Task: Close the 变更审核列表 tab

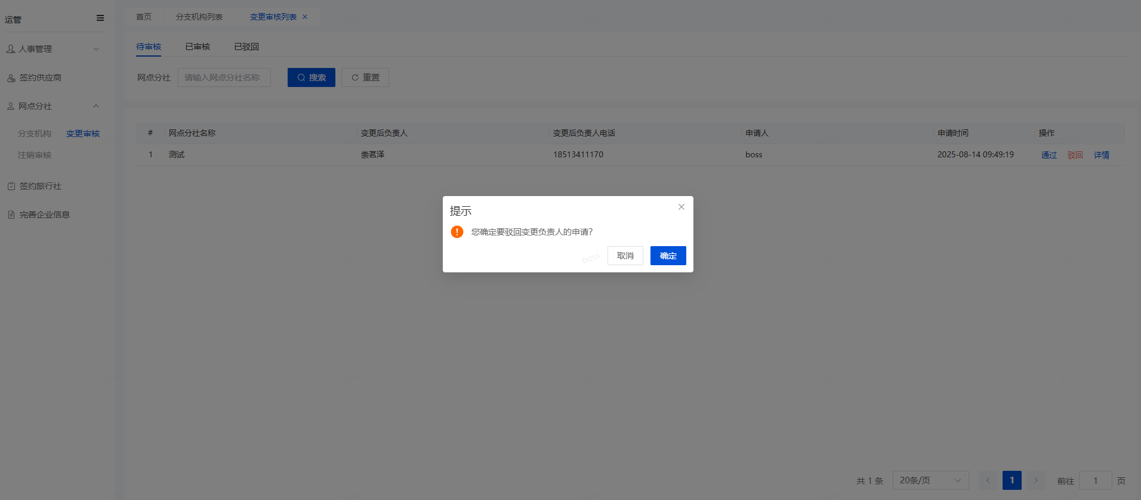Action: (305, 17)
